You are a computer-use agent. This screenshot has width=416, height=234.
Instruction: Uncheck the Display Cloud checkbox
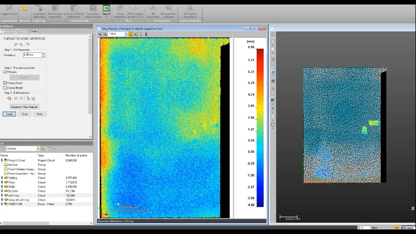(5, 83)
